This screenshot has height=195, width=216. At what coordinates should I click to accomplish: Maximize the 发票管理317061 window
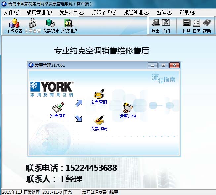click(x=163, y=65)
